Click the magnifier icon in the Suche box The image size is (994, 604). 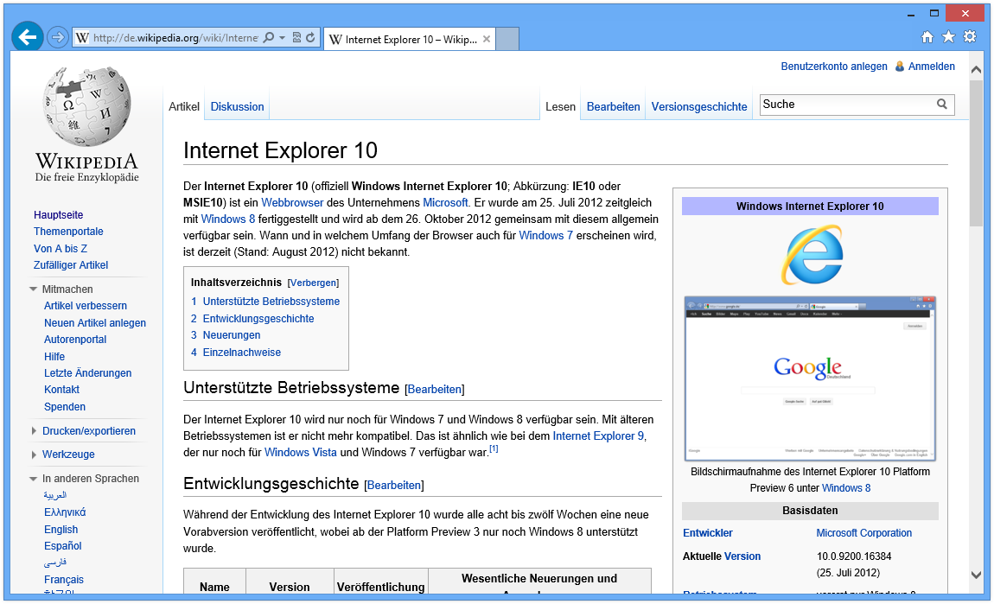click(x=942, y=104)
